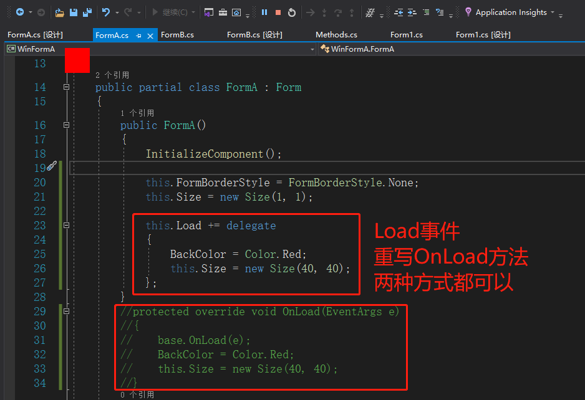Image resolution: width=585 pixels, height=400 pixels.
Task: Click the screwdriver quick-action icon at line 19
Action: click(52, 166)
